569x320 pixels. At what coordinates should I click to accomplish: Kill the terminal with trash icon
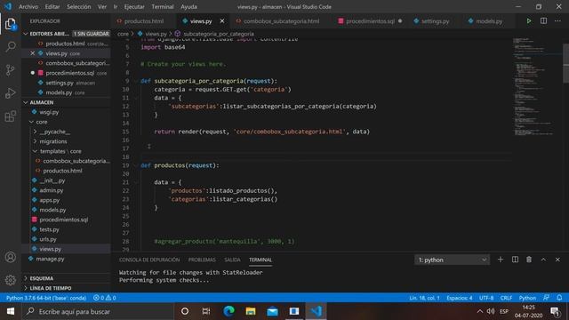529,260
